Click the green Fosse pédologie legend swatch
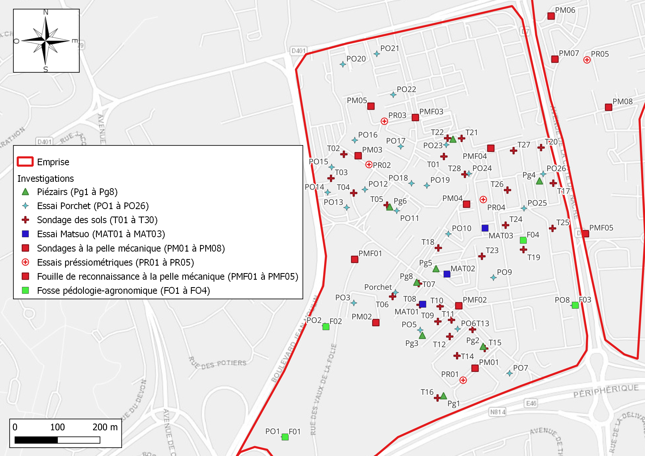Viewport: 645px width, 456px height. point(25,290)
